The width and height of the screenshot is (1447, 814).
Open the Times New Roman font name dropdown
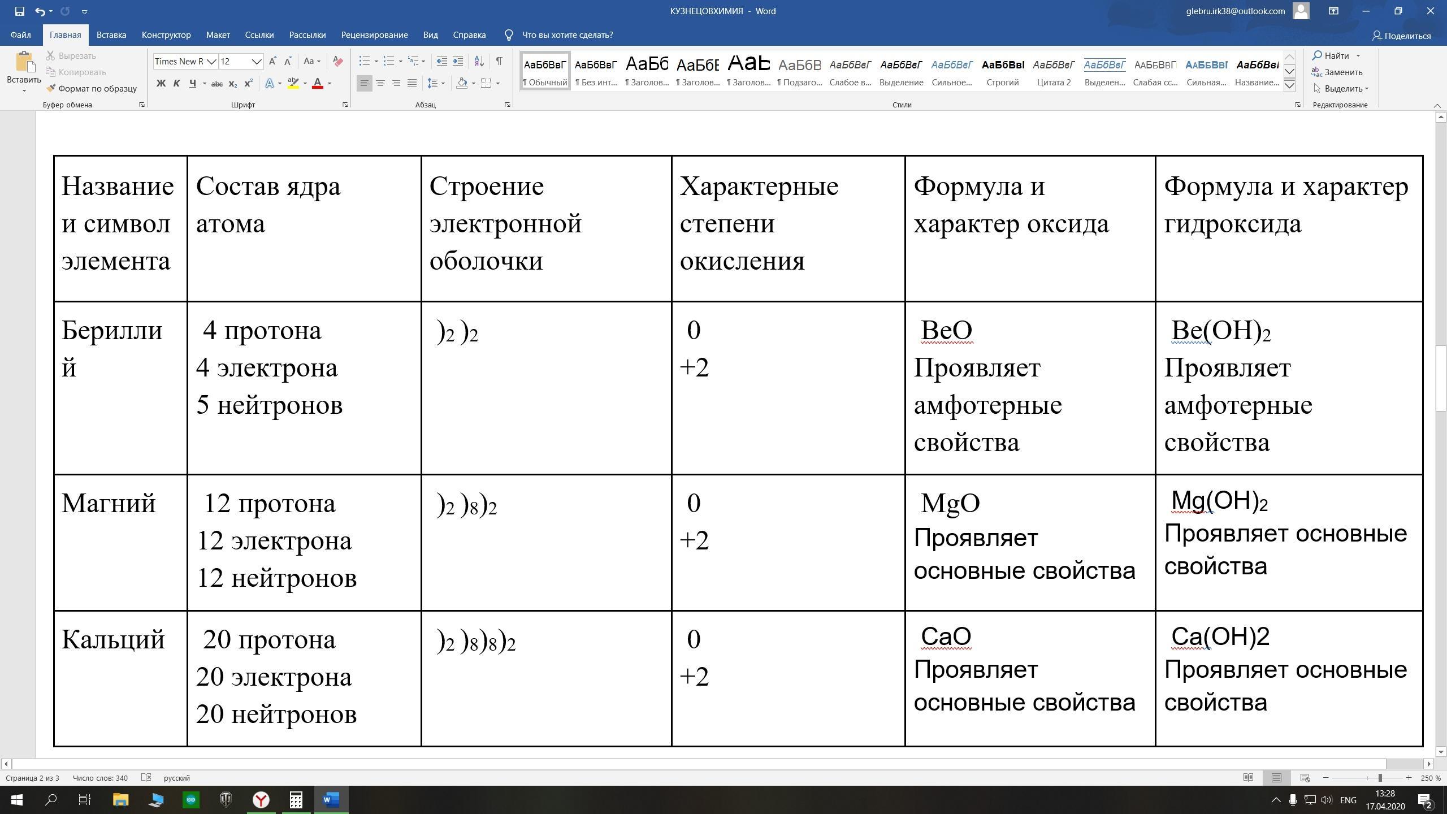click(212, 61)
